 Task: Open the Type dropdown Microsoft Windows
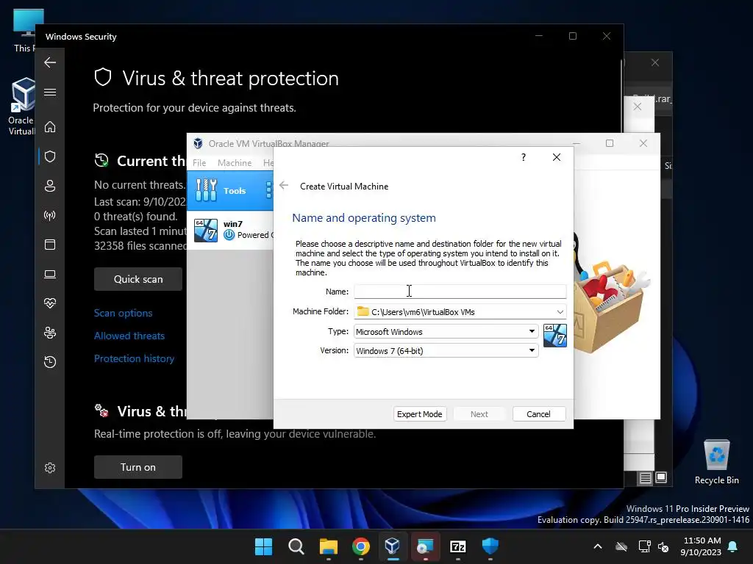tap(446, 331)
